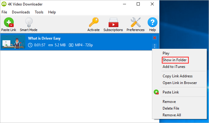Toggle Smart Mode lightbulb icon
The height and width of the screenshot is (123, 209).
pos(29,22)
